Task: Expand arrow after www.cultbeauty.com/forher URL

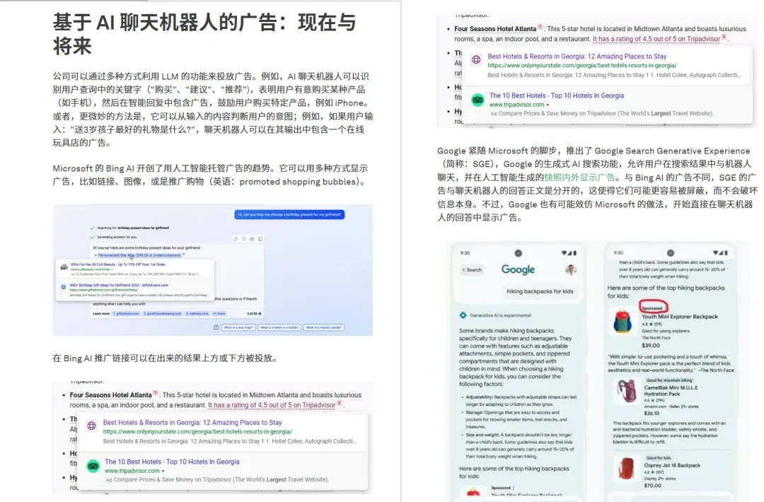Action: (x=112, y=269)
